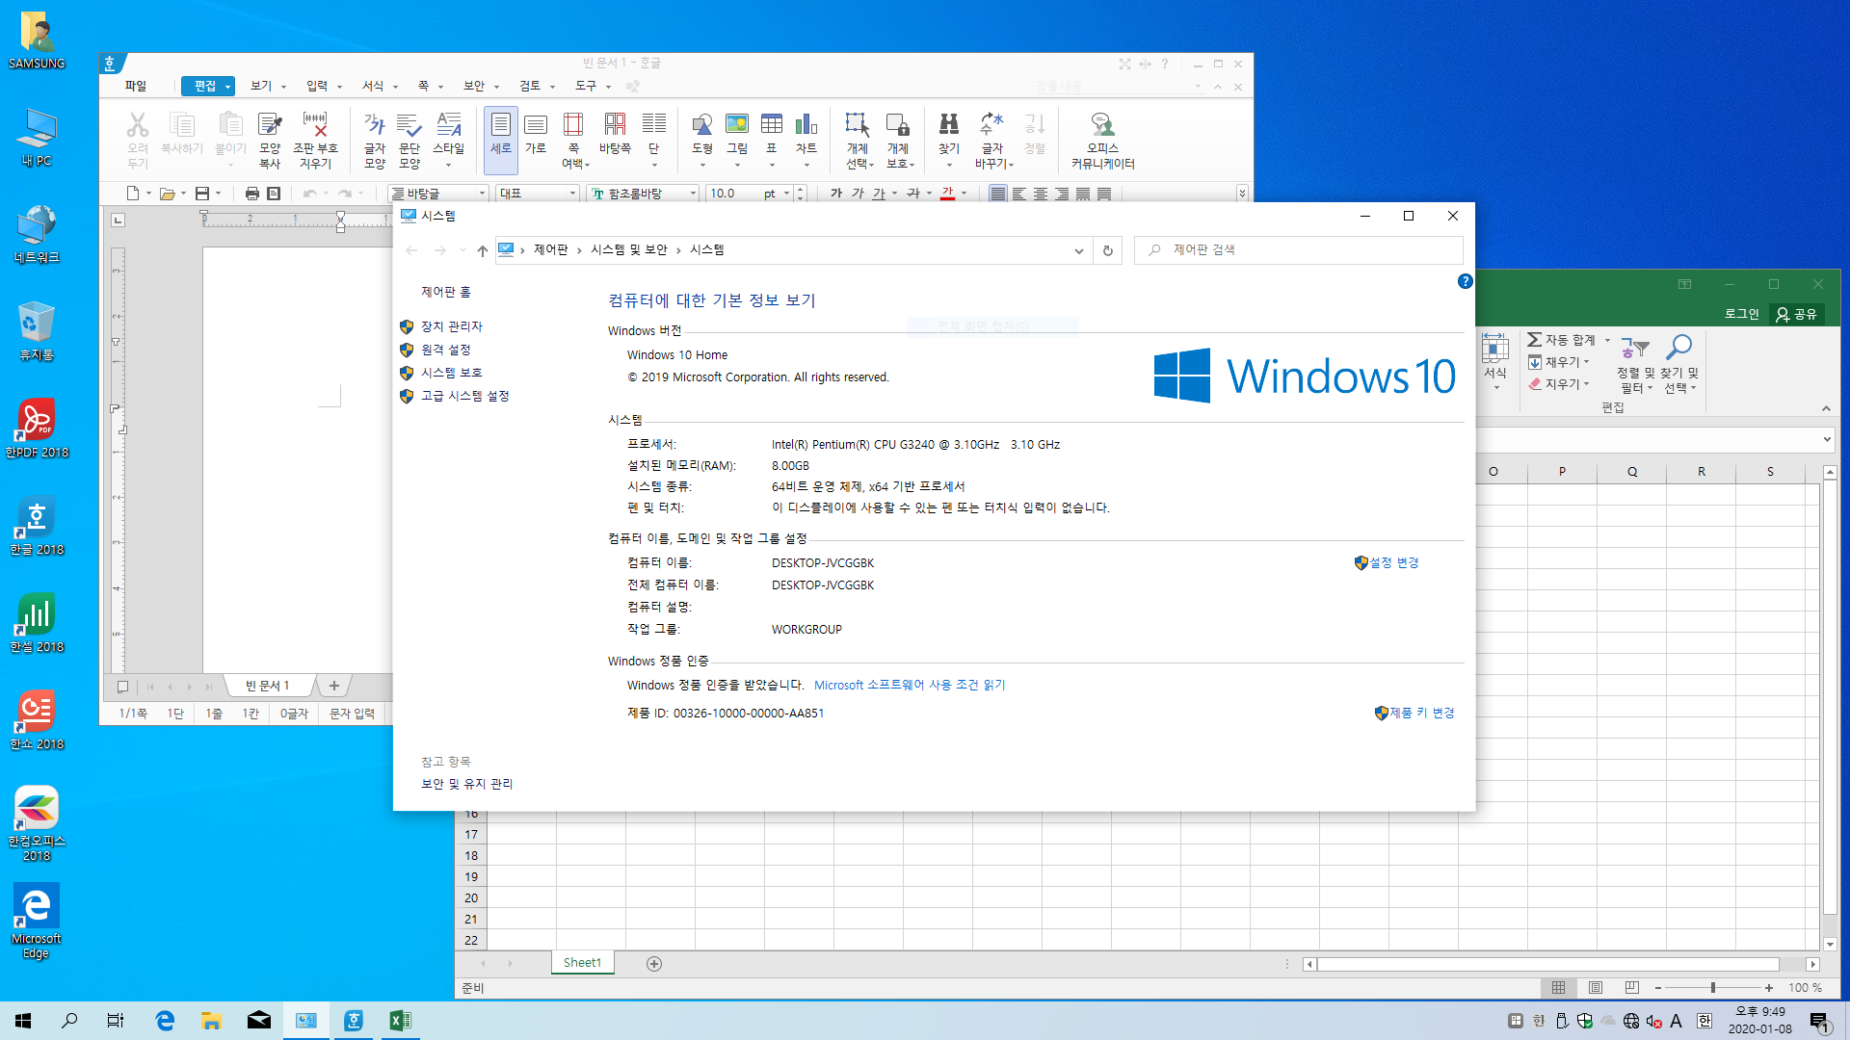The height and width of the screenshot is (1040, 1850).
Task: Open 글자 모양 (character shape) in Hangul ribbon
Action: [x=375, y=139]
